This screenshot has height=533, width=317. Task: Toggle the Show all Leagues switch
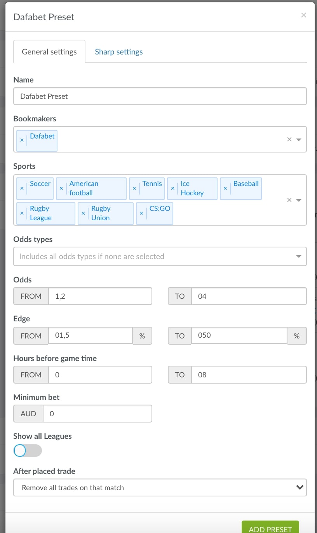(x=28, y=451)
